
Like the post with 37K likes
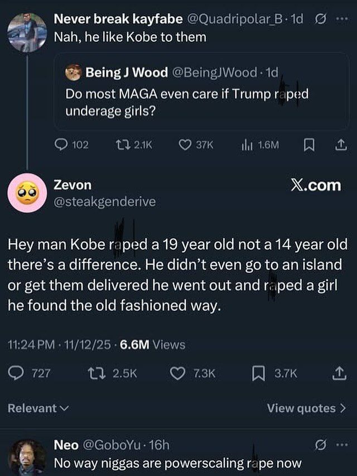185,145
